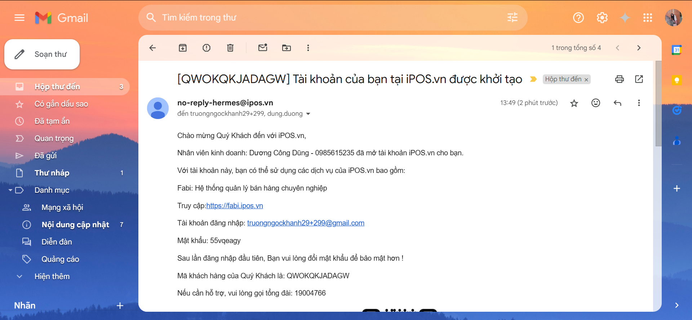Open Hộp thư đến folder
692x320 pixels.
click(x=65, y=87)
